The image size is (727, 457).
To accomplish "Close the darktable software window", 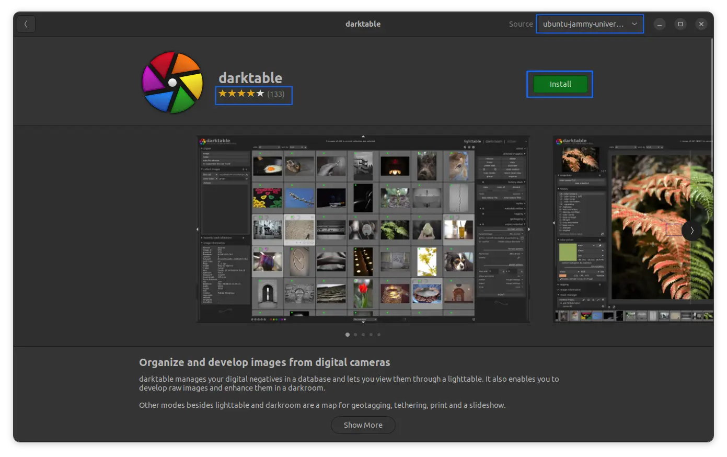I will point(701,24).
